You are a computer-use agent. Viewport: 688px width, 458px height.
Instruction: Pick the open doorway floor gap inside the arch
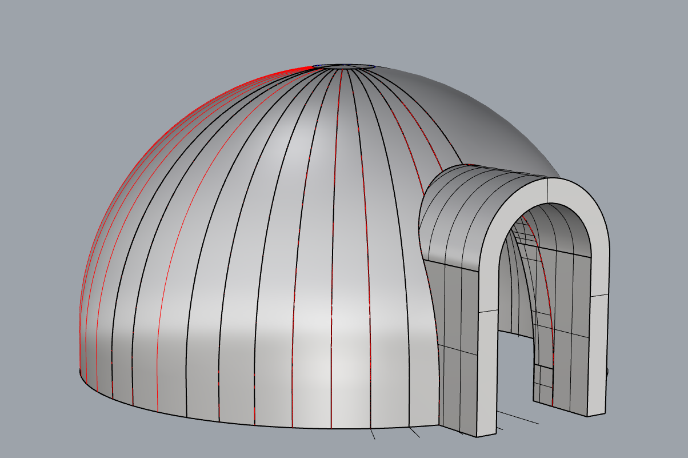click(x=514, y=372)
